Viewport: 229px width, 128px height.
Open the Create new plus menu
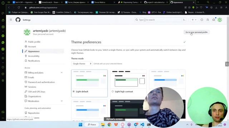click(194, 20)
